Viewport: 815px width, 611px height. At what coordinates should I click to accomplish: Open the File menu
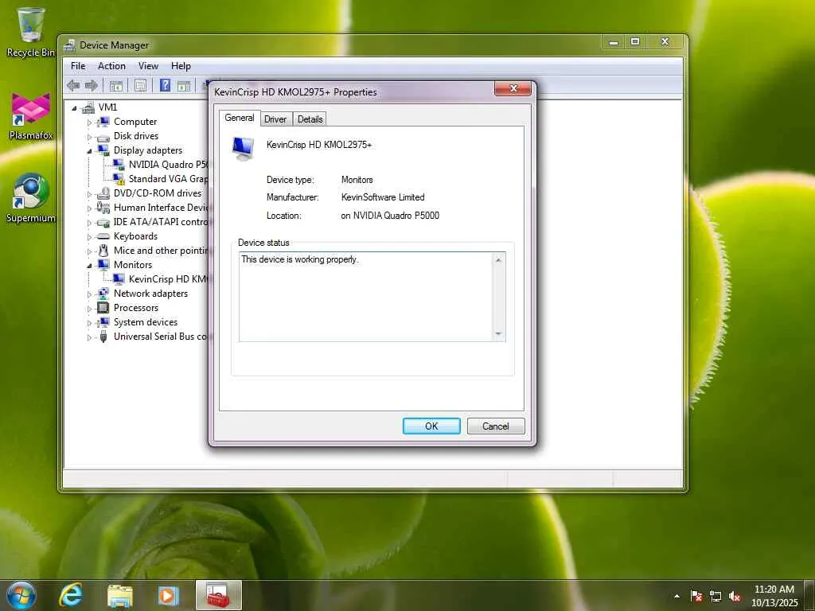78,66
